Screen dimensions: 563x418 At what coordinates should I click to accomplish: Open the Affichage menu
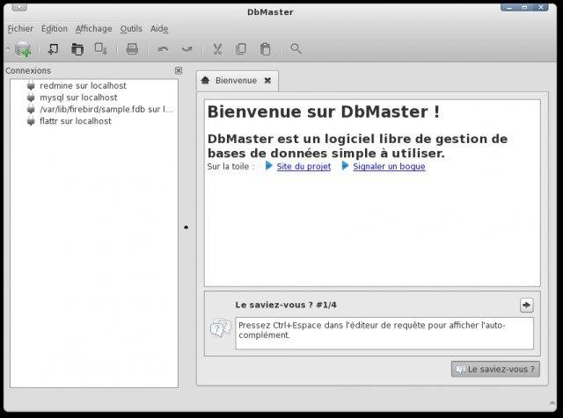coord(94,29)
